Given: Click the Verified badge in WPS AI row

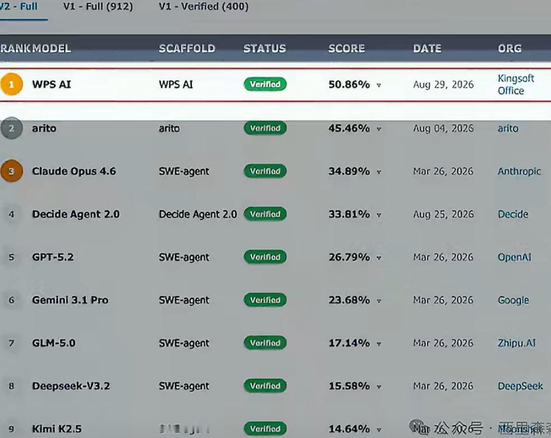Looking at the screenshot, I should pos(265,84).
